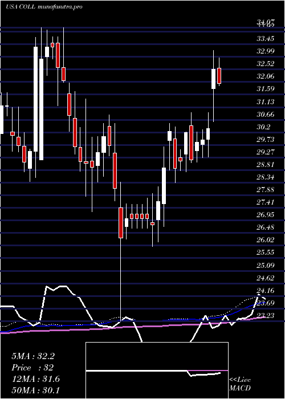This screenshot has width=285, height=399.
Task: Select the 30.66 price axis label
Action: [x=266, y=114]
